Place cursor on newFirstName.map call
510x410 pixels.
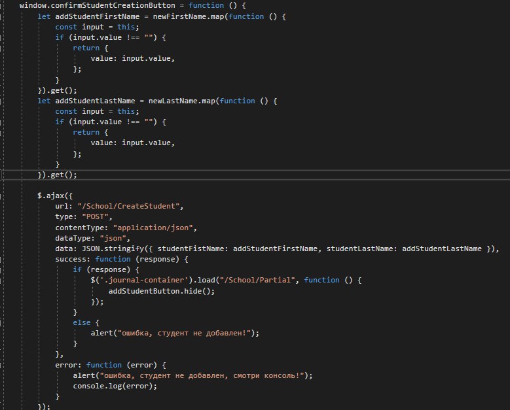pos(189,16)
